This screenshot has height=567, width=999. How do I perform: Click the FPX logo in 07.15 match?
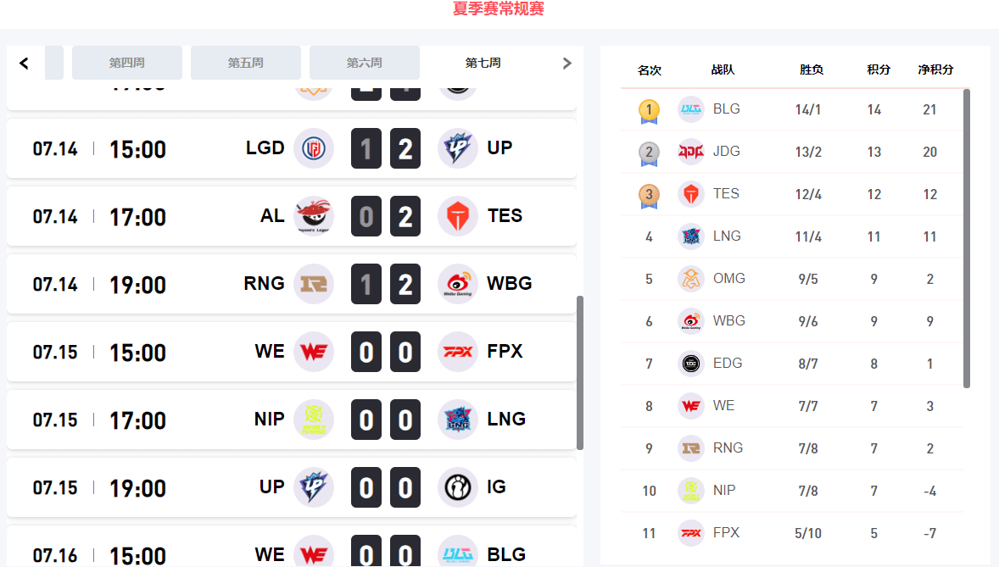458,352
